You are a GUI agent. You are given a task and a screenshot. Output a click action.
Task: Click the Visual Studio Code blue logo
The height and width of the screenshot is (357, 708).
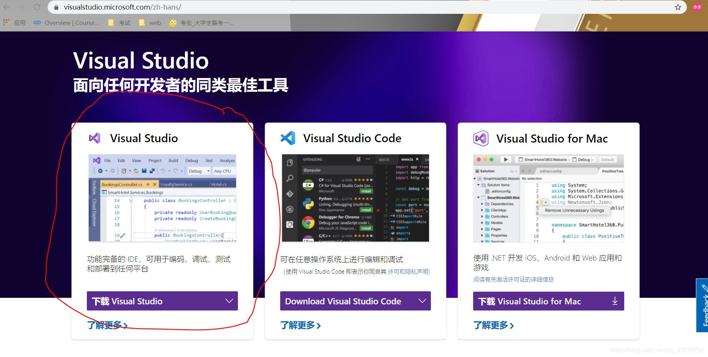coord(288,138)
